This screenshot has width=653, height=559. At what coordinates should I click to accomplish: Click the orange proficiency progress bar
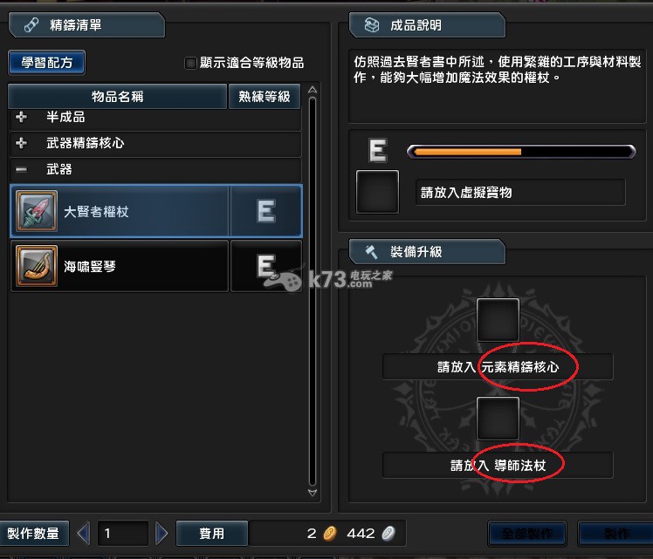click(521, 152)
